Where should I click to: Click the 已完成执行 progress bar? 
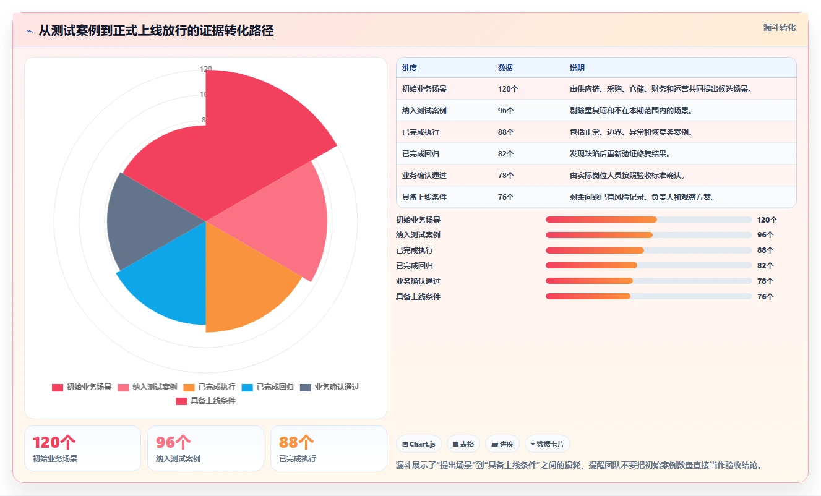649,250
